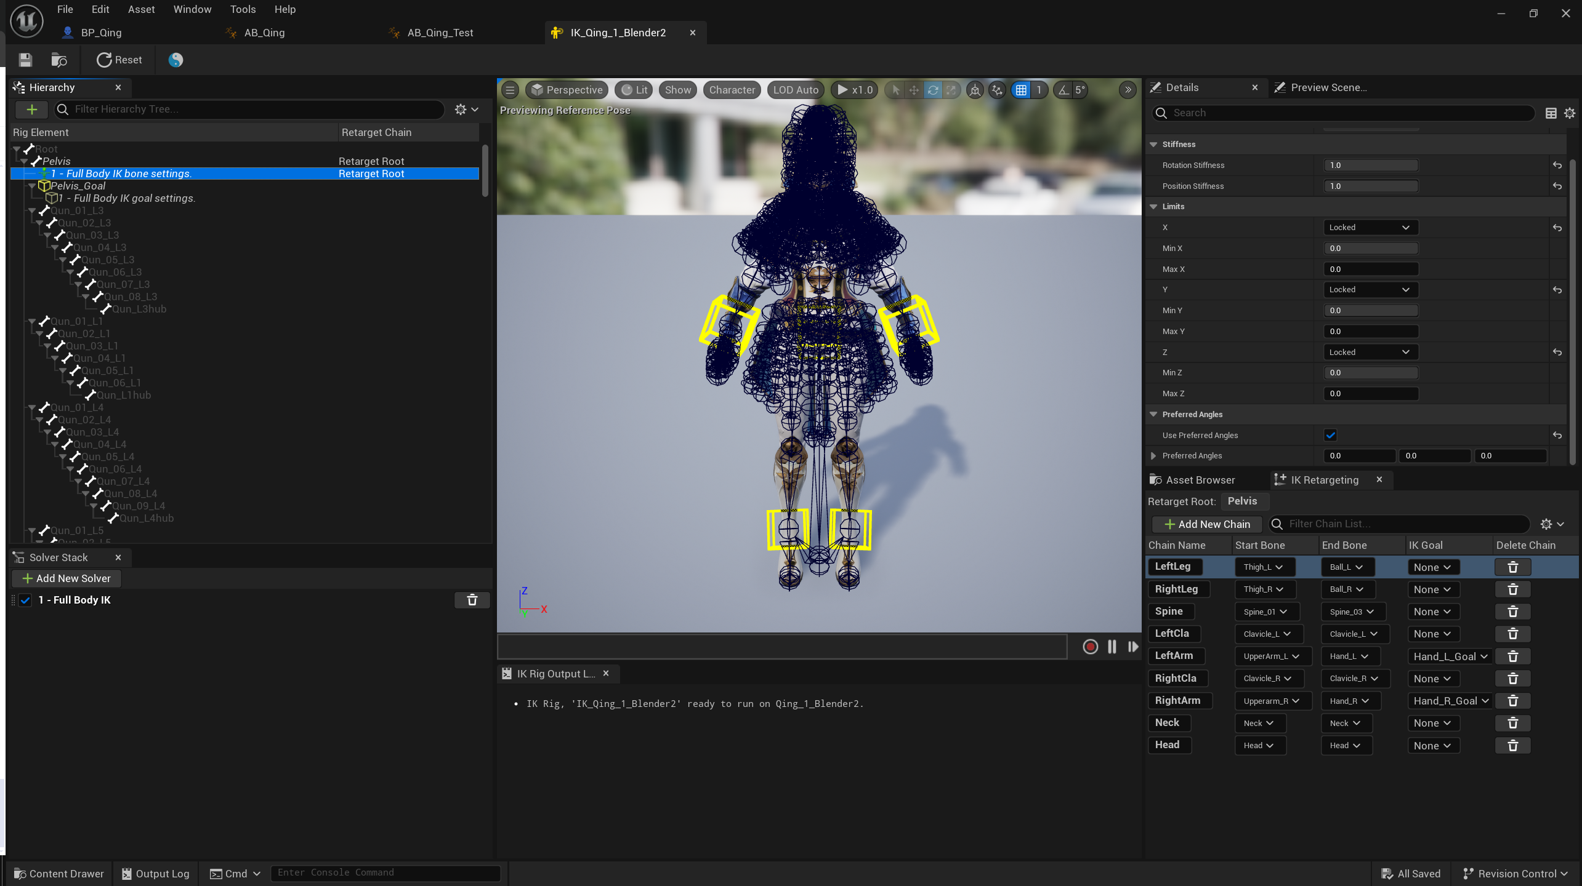
Task: Click Add New Chain button
Action: [1206, 524]
